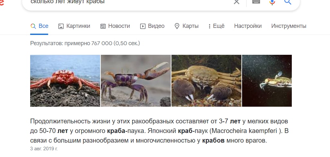Open the Инструменты search tools
This screenshot has width=330, height=157.
click(289, 26)
